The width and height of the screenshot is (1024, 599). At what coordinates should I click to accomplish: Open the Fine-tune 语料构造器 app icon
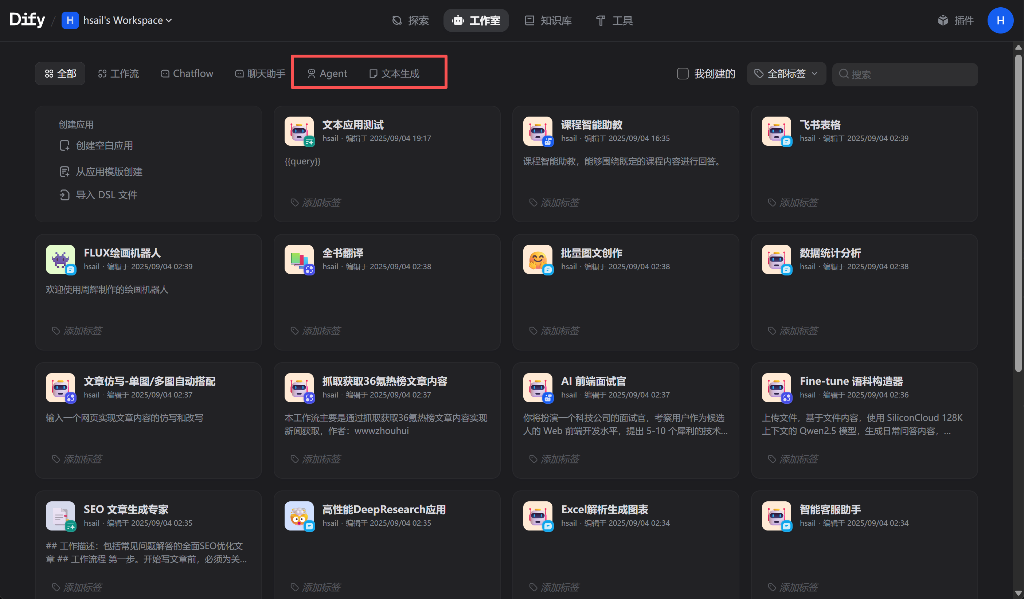(777, 388)
